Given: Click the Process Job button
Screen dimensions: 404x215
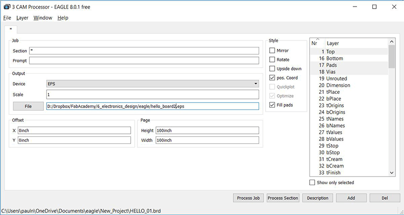Looking at the screenshot, I should point(248,198).
